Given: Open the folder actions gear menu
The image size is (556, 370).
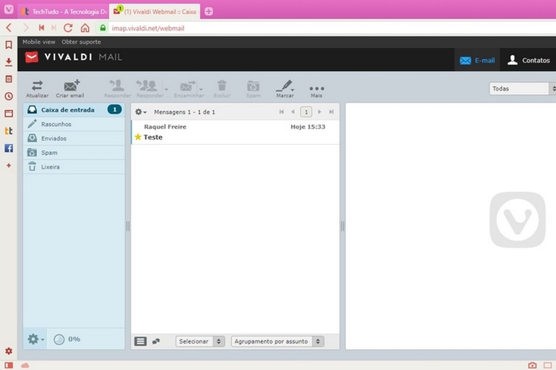Looking at the screenshot, I should pyautogui.click(x=36, y=339).
